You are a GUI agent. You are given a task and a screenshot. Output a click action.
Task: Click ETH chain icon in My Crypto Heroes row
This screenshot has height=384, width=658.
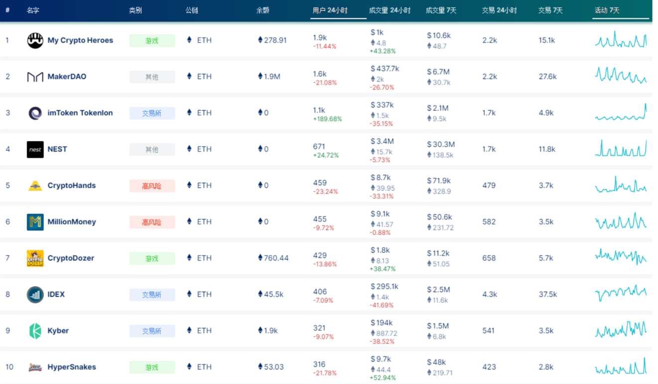(189, 40)
